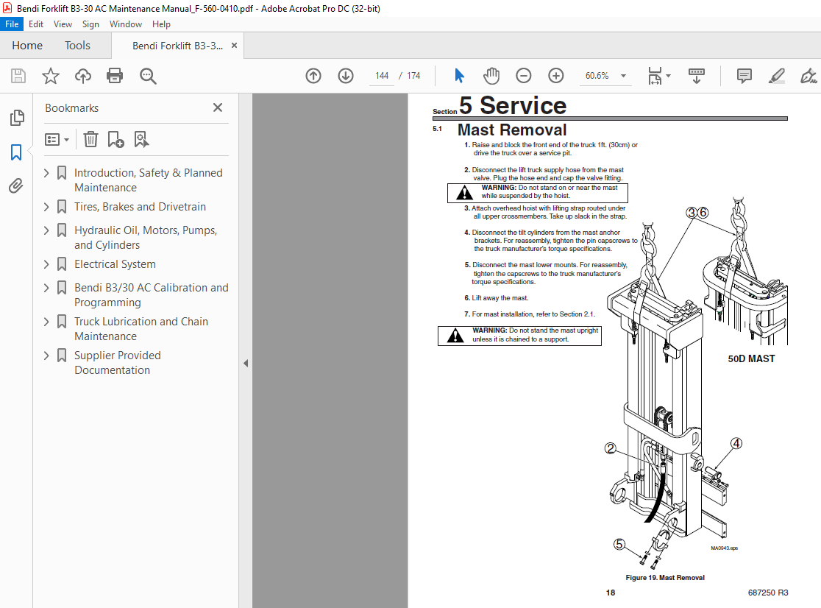The image size is (821, 608).
Task: Add a new bookmark icon
Action: pos(115,139)
